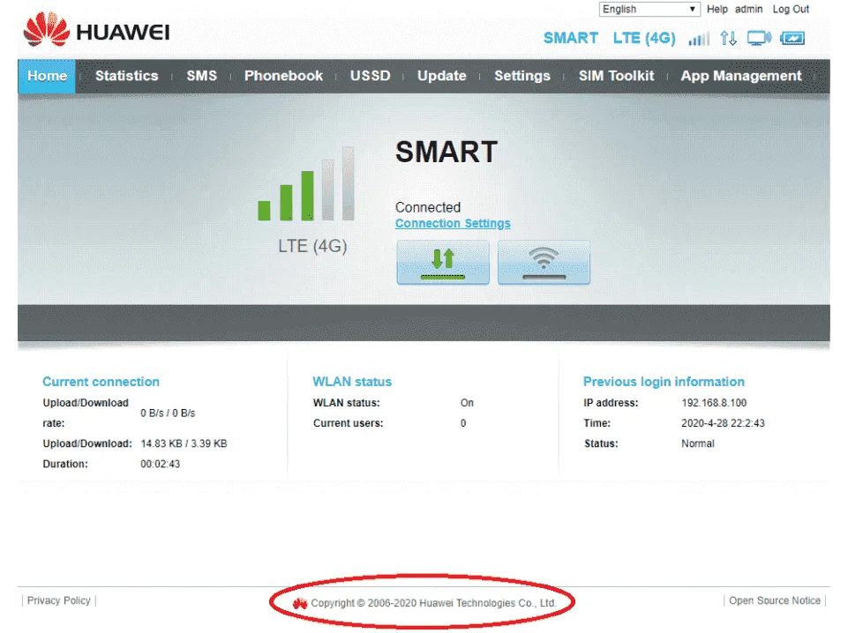Click the Status value Normal
848x633 pixels.
(x=698, y=444)
